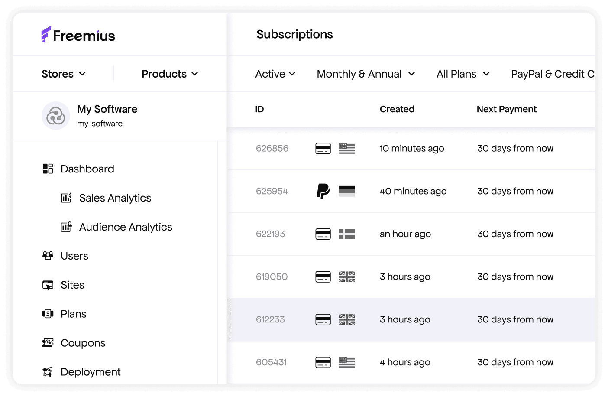
Task: Click next payment cell in row 605431
Action: (515, 362)
